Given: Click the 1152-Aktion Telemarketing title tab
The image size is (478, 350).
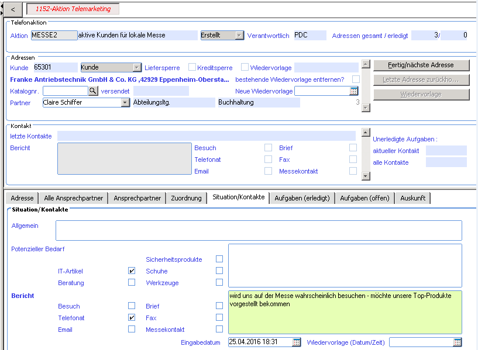Looking at the screenshot, I should 73,9.
